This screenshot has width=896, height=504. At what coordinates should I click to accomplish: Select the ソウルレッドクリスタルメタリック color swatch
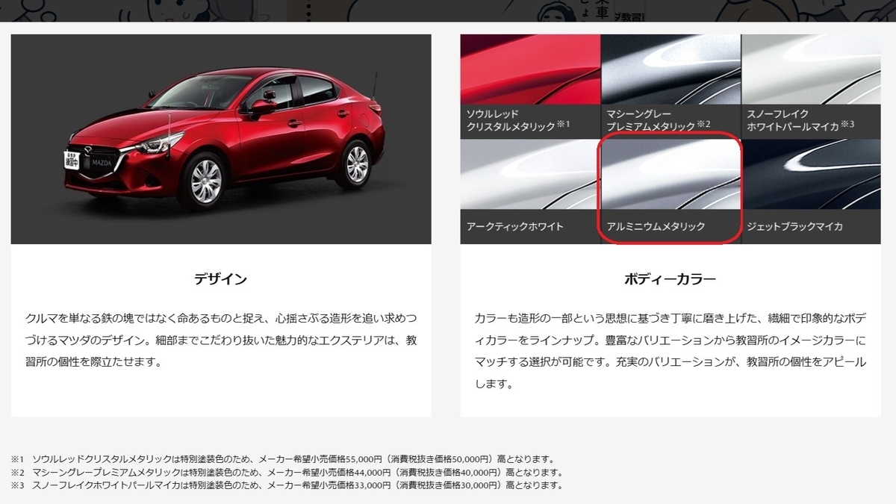530,87
